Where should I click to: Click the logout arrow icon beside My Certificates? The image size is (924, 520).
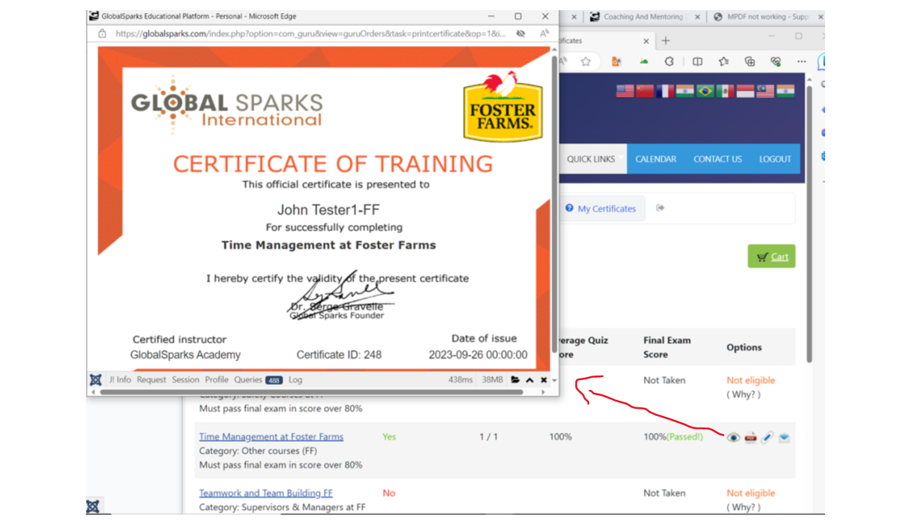(660, 208)
